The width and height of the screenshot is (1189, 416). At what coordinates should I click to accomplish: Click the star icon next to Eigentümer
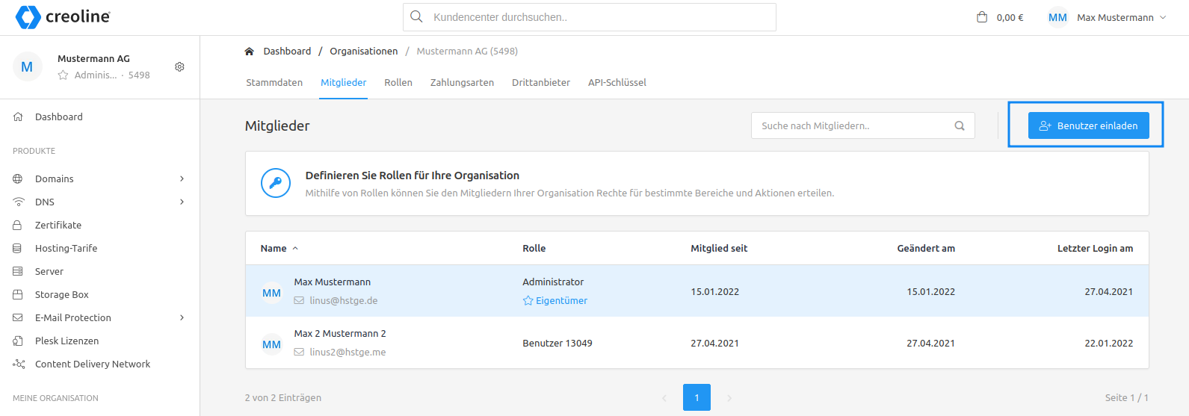528,300
